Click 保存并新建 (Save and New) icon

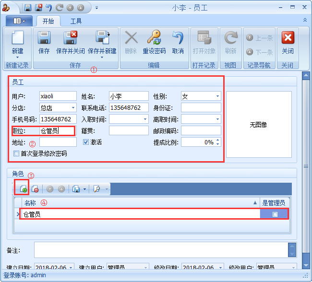click(102, 39)
